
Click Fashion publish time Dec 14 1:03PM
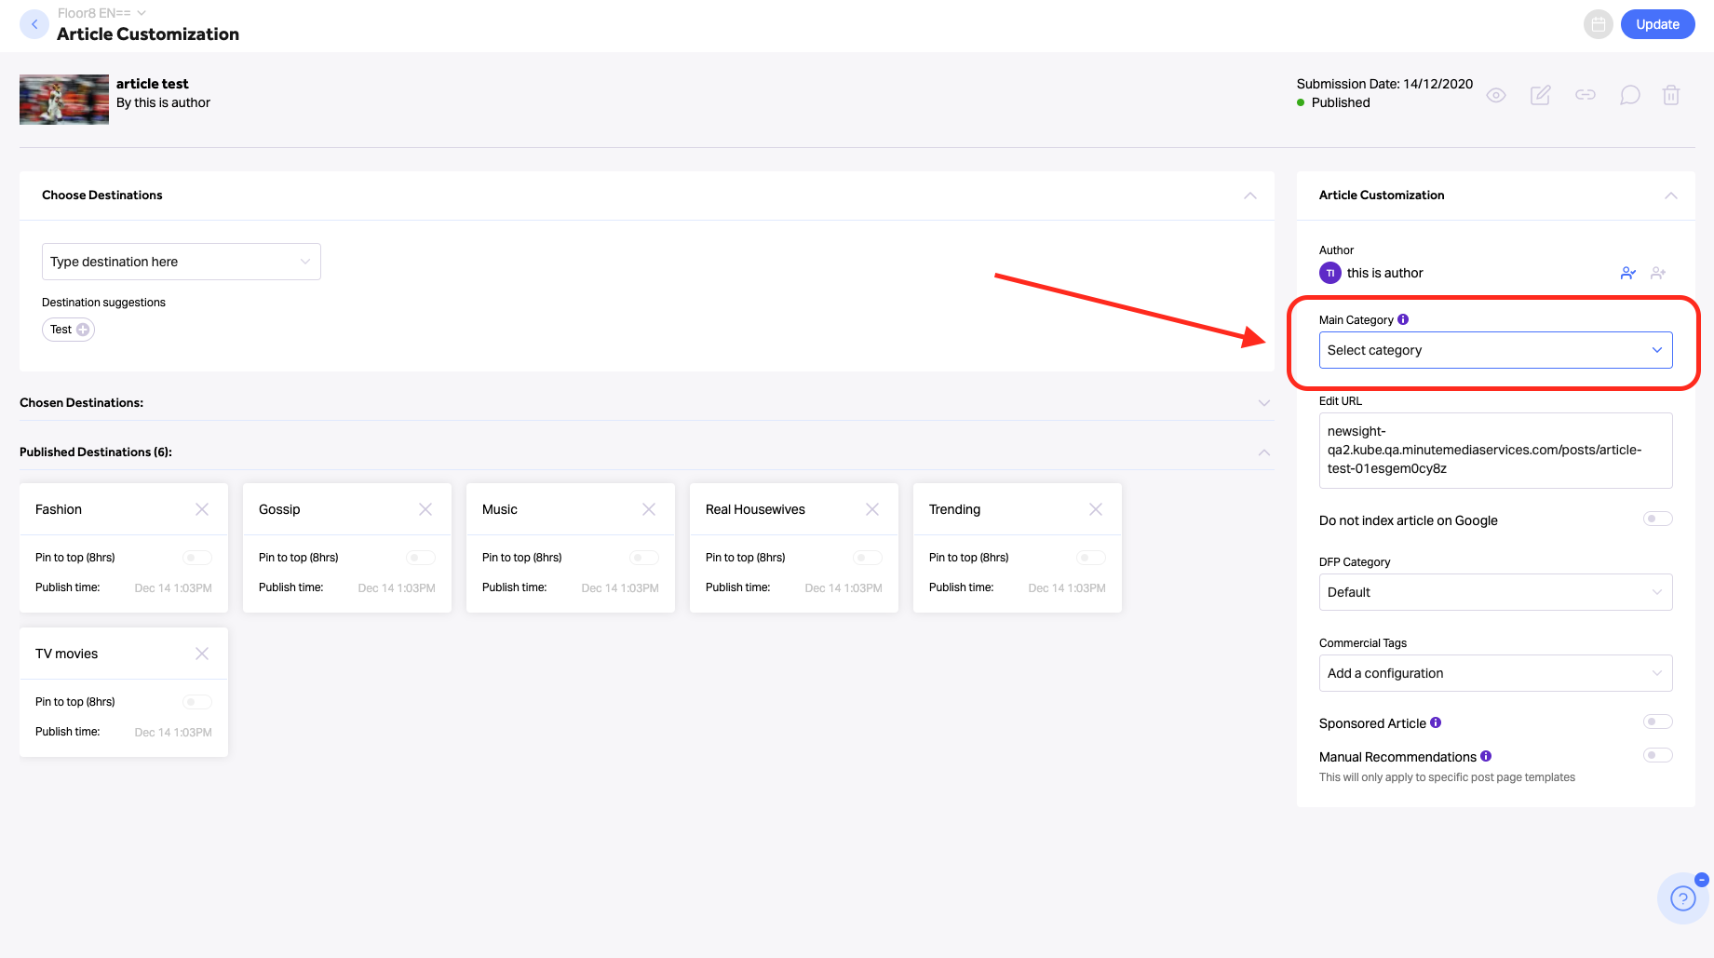pos(173,588)
